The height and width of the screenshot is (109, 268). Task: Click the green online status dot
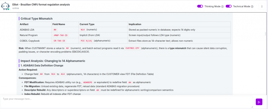point(8,9)
